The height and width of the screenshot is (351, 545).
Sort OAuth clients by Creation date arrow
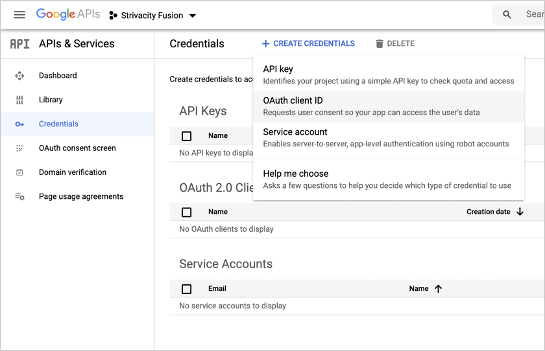(x=520, y=212)
